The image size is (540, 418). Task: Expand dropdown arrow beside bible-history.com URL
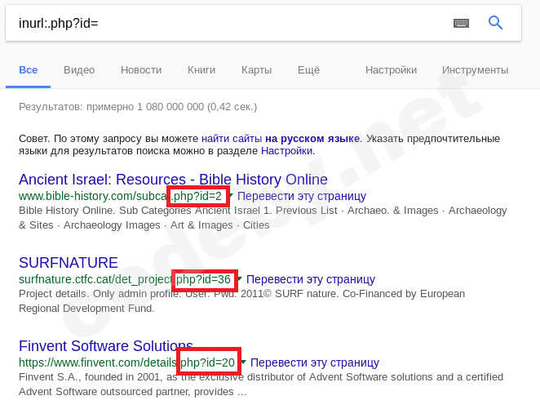click(x=230, y=196)
